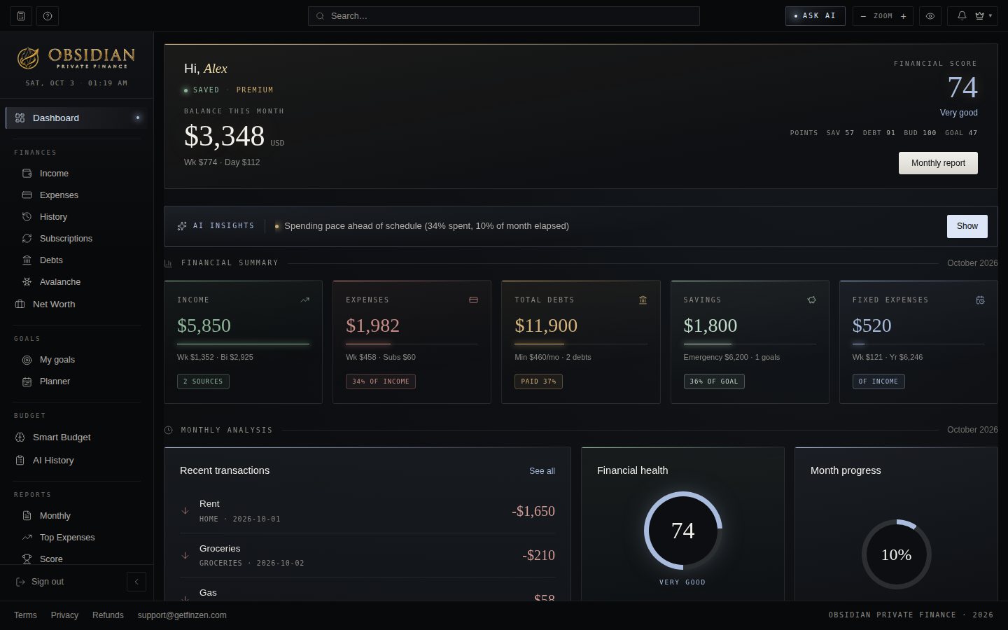1008x630 pixels.
Task: Open See all transactions link
Action: click(x=542, y=471)
